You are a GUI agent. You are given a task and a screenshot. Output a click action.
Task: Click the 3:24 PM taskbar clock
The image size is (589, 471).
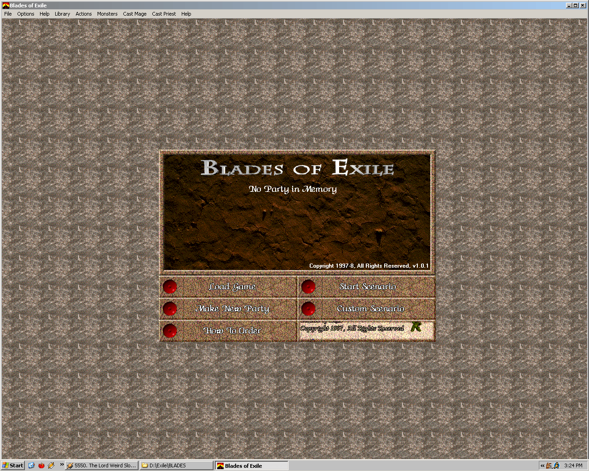pyautogui.click(x=573, y=465)
